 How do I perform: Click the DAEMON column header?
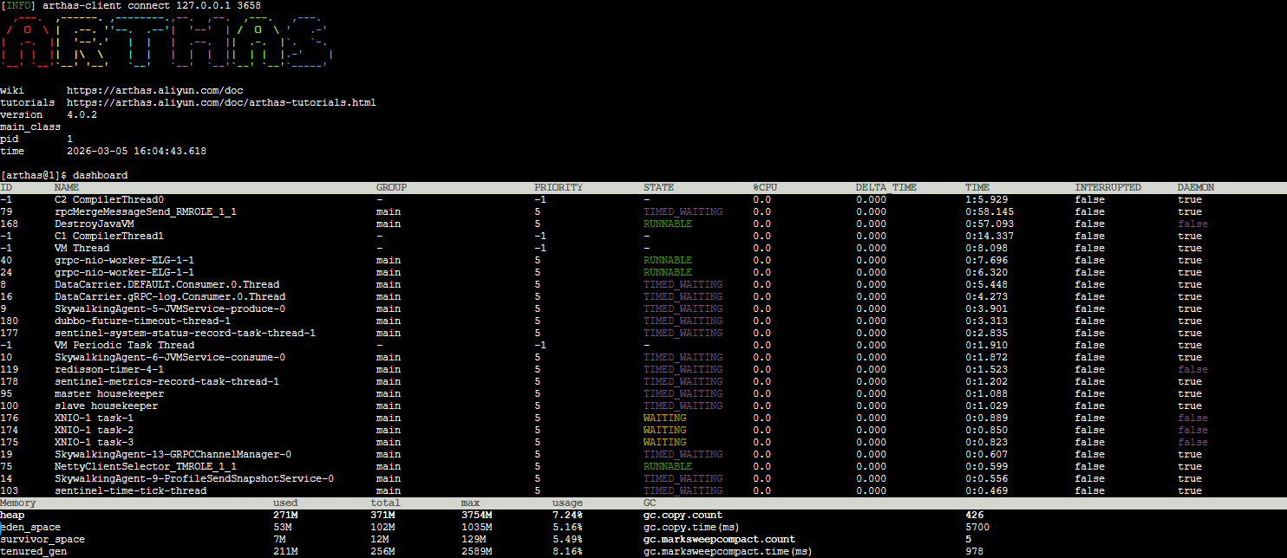(1195, 187)
